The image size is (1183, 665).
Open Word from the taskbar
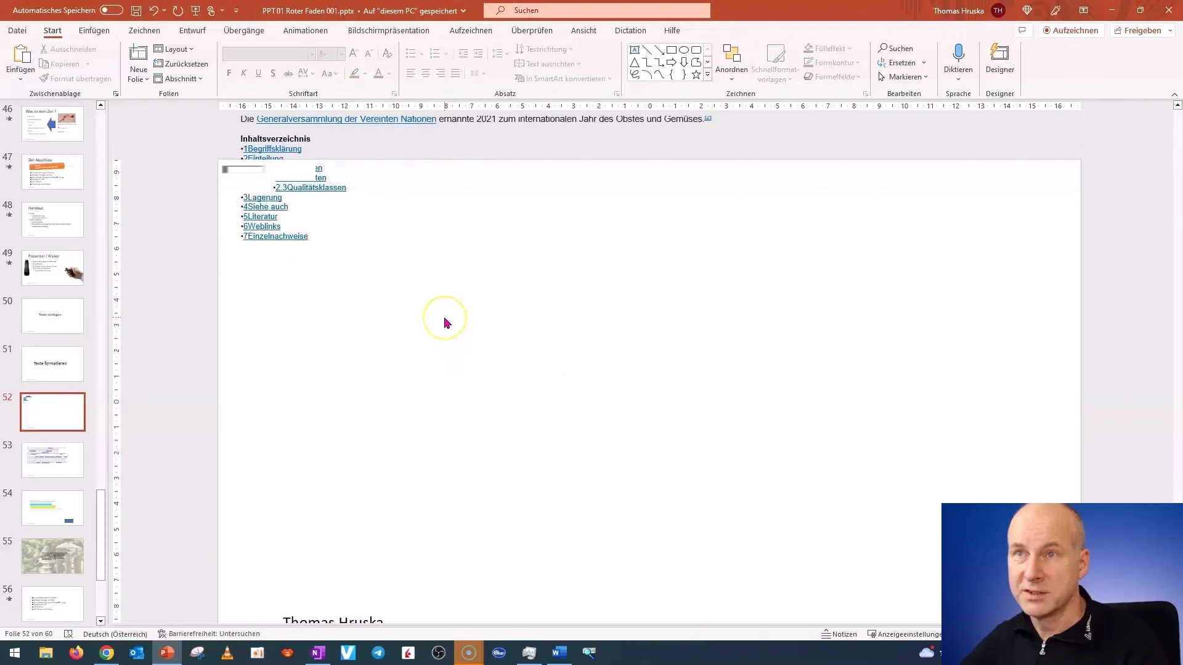[x=559, y=653]
